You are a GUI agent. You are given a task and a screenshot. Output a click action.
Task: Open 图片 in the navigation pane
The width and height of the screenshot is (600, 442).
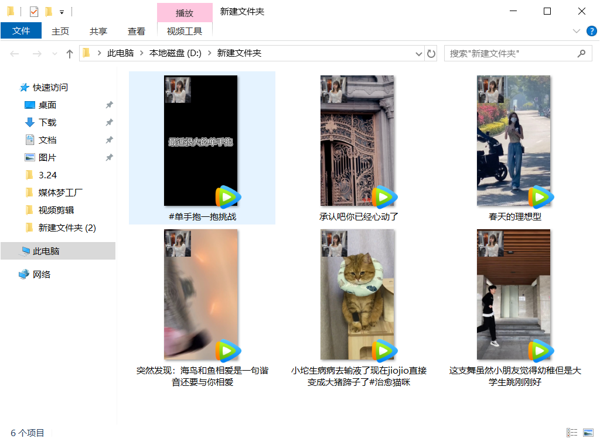pos(47,158)
